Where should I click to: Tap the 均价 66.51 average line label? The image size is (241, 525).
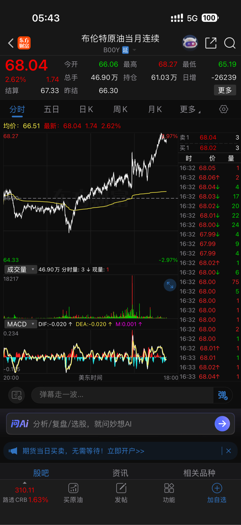point(22,126)
